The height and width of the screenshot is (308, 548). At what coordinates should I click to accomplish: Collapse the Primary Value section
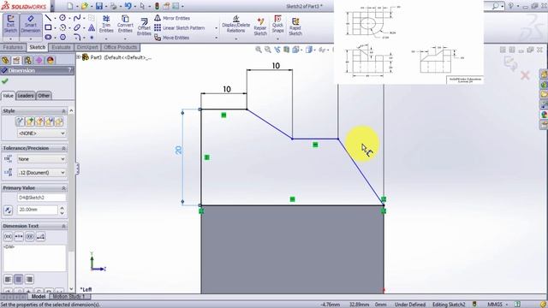[63, 188]
